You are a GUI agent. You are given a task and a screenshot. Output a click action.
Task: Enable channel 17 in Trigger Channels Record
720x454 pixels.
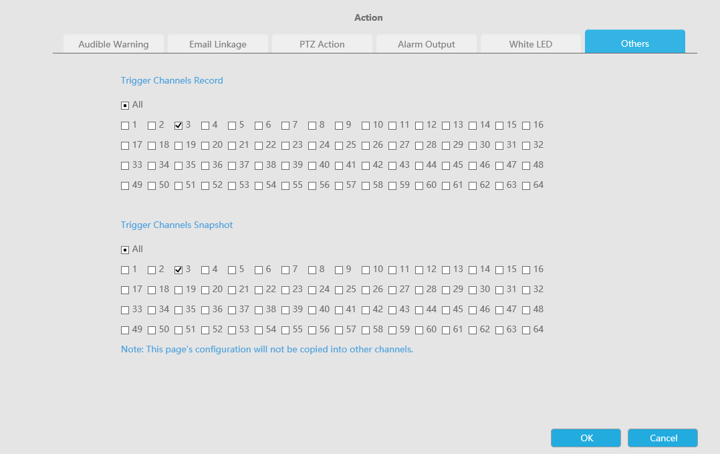tap(125, 146)
